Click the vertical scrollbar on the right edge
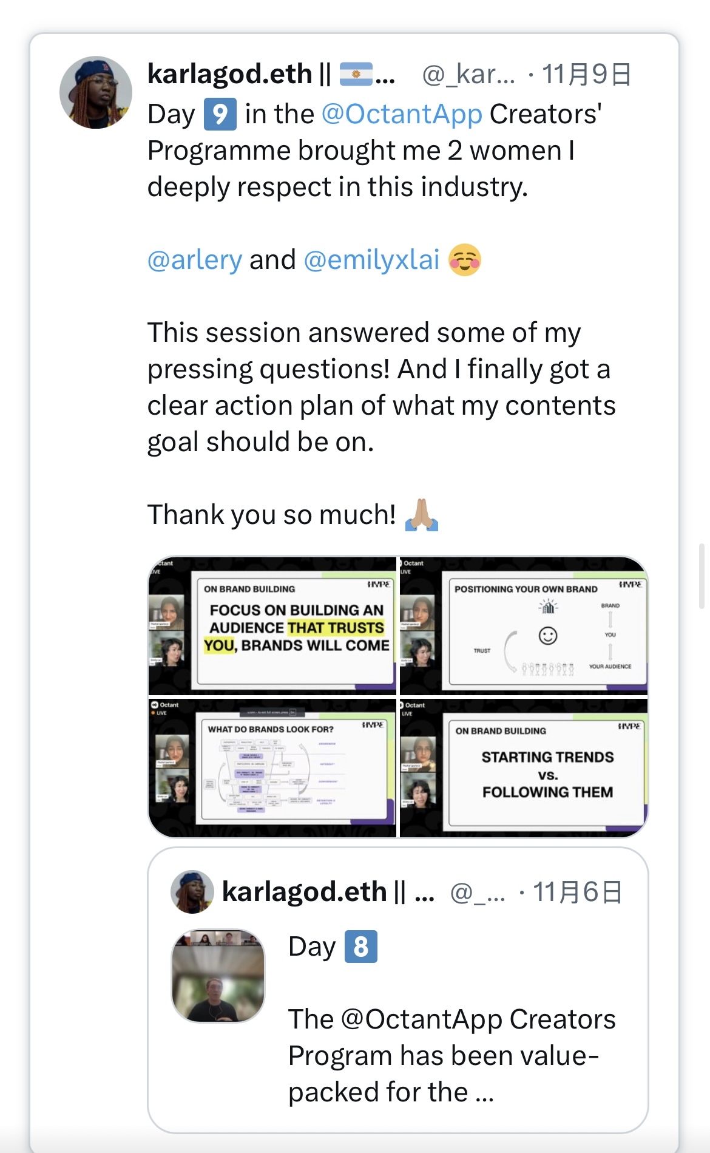The height and width of the screenshot is (1153, 710). coord(702,576)
